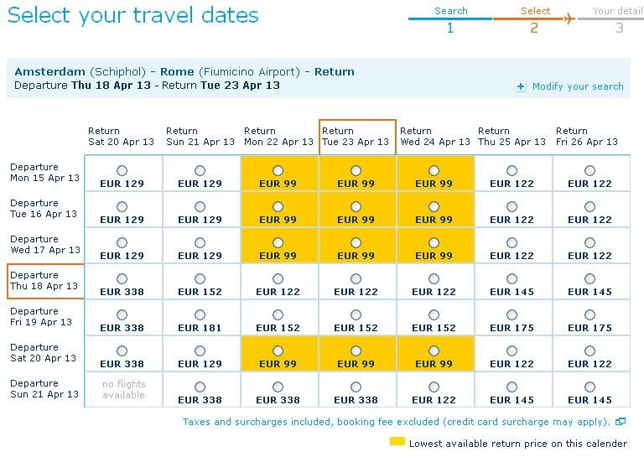This screenshot has width=644, height=457.
Task: Choose Sun 21 Apr departure, Wed 24 Apr return
Action: [x=434, y=387]
